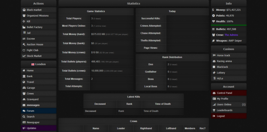This screenshot has width=267, height=132.
Task: Click the Fight Club icon
Action: 24,50
